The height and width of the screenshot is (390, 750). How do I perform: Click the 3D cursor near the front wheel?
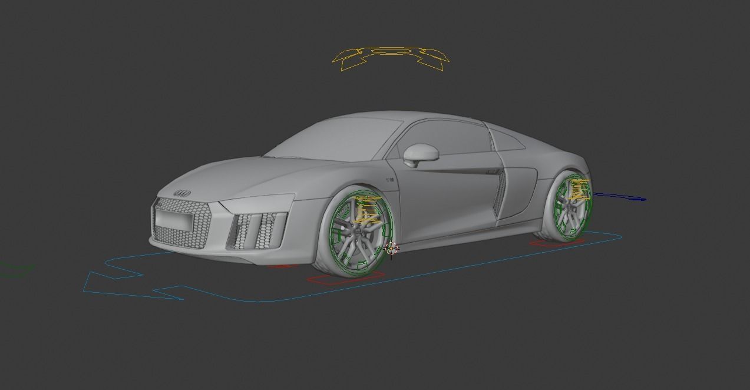pyautogui.click(x=391, y=249)
